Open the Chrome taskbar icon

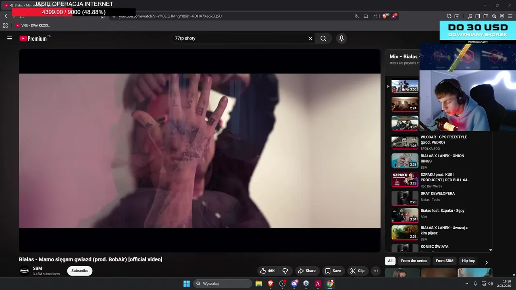[x=330, y=284]
